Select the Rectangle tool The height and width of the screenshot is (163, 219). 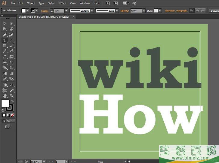[x=5, y=45]
